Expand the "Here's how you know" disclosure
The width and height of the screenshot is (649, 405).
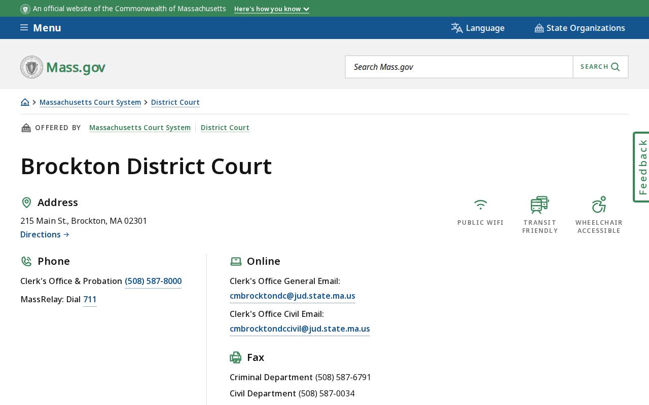(272, 9)
